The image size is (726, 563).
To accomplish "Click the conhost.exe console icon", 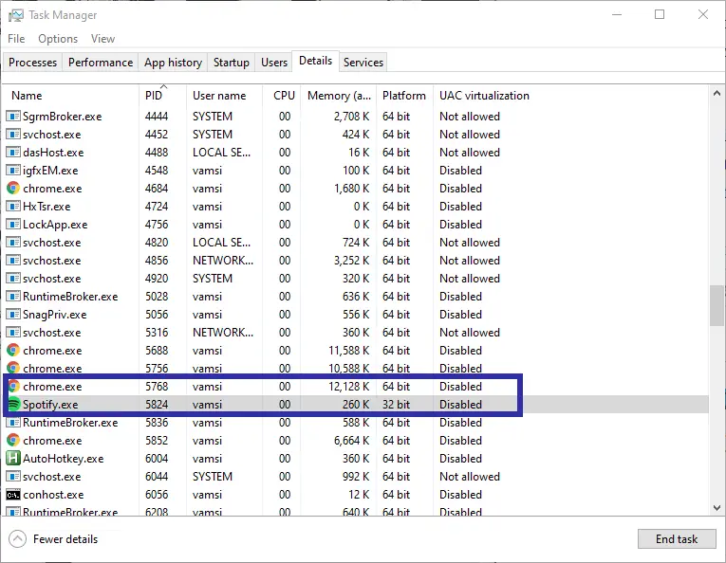I will [x=13, y=495].
